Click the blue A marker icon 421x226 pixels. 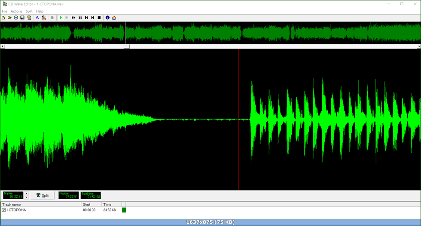tap(37, 18)
